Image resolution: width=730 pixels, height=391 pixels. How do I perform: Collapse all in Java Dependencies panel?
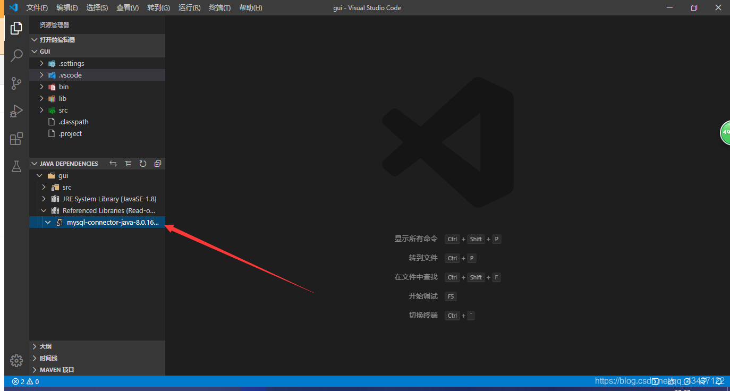(x=158, y=164)
